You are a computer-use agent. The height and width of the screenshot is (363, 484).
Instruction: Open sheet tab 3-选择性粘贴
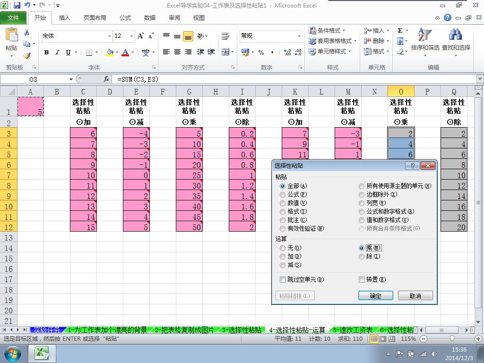[242, 330]
